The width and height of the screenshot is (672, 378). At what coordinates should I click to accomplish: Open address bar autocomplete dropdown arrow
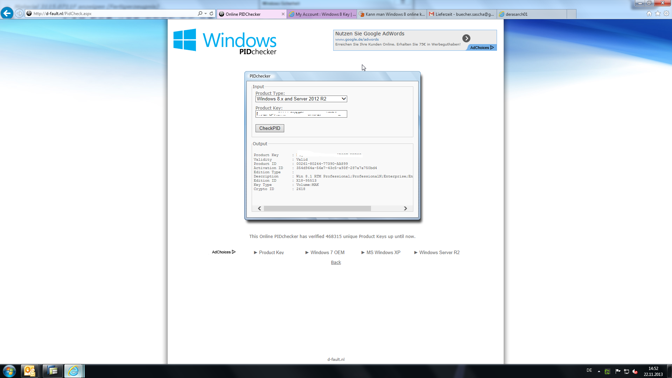205,14
